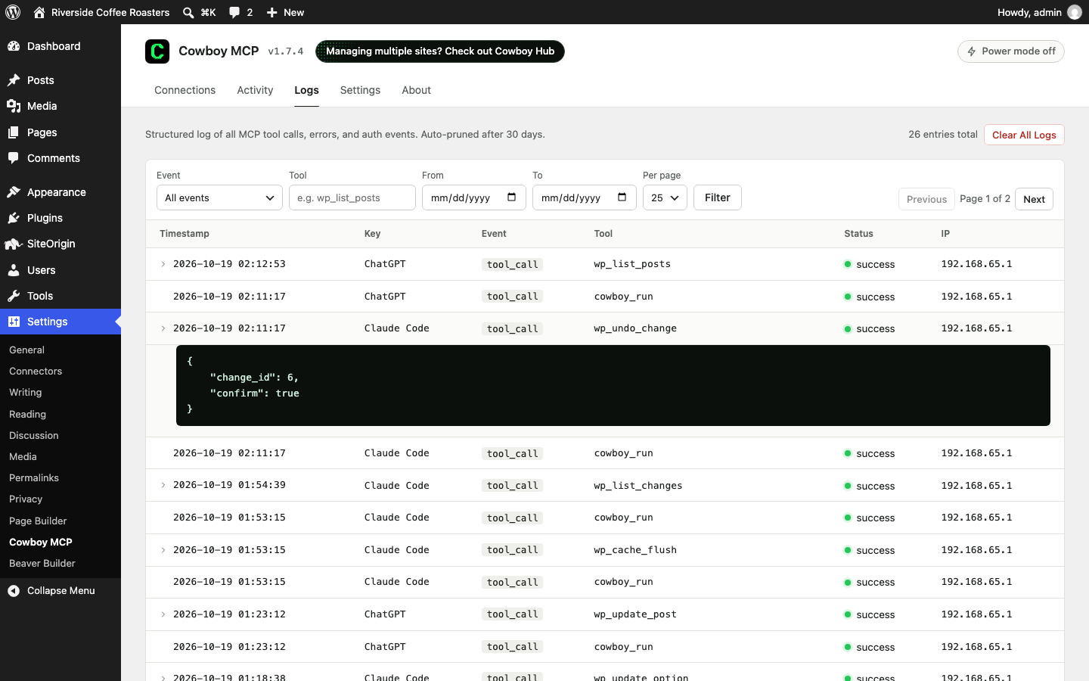Open the Discussion settings submenu
Image resolution: width=1089 pixels, height=681 pixels.
[x=34, y=436]
